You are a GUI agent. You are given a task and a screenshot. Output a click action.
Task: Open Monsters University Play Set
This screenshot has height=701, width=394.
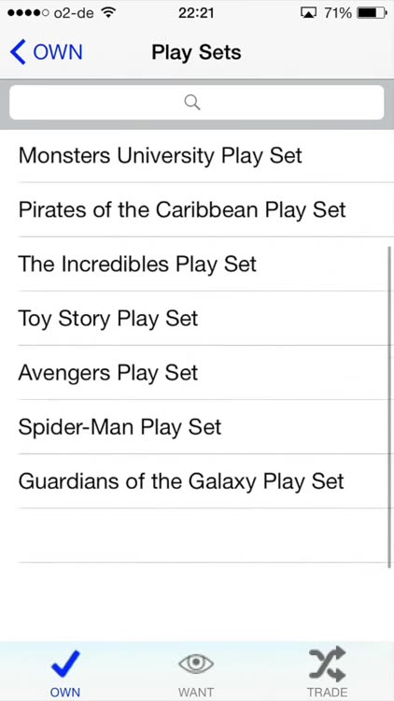(197, 155)
